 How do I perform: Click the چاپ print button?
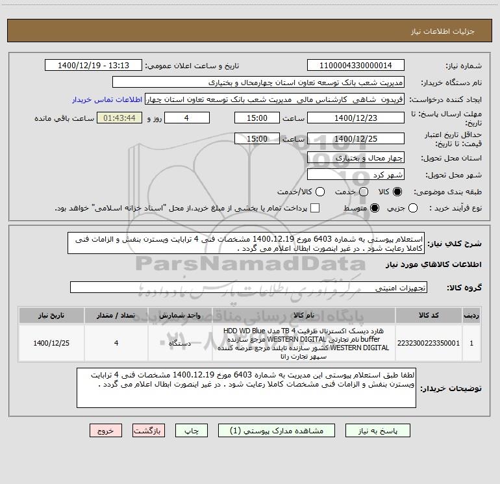point(192,431)
